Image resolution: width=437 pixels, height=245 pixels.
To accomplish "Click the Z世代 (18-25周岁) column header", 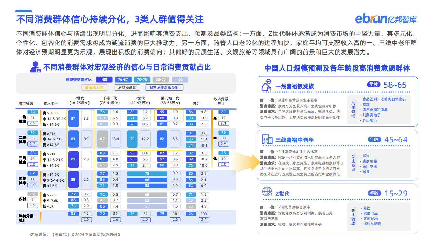I will pyautogui.click(x=80, y=100).
